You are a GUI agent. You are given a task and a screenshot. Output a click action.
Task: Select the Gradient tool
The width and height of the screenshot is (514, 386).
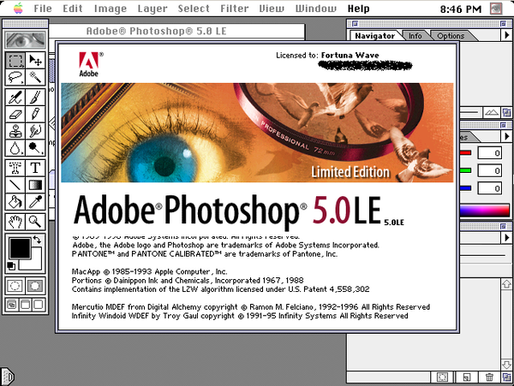tap(35, 185)
